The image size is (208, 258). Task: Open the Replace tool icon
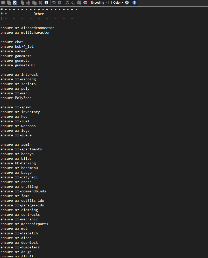point(73,3)
